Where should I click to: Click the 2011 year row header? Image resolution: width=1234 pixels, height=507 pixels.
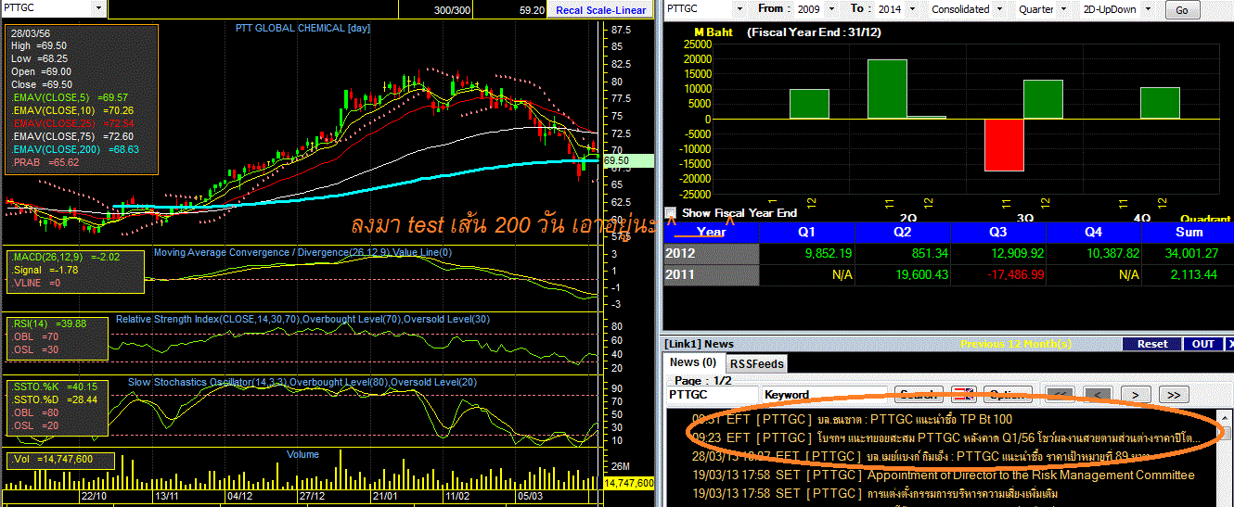coord(712,274)
